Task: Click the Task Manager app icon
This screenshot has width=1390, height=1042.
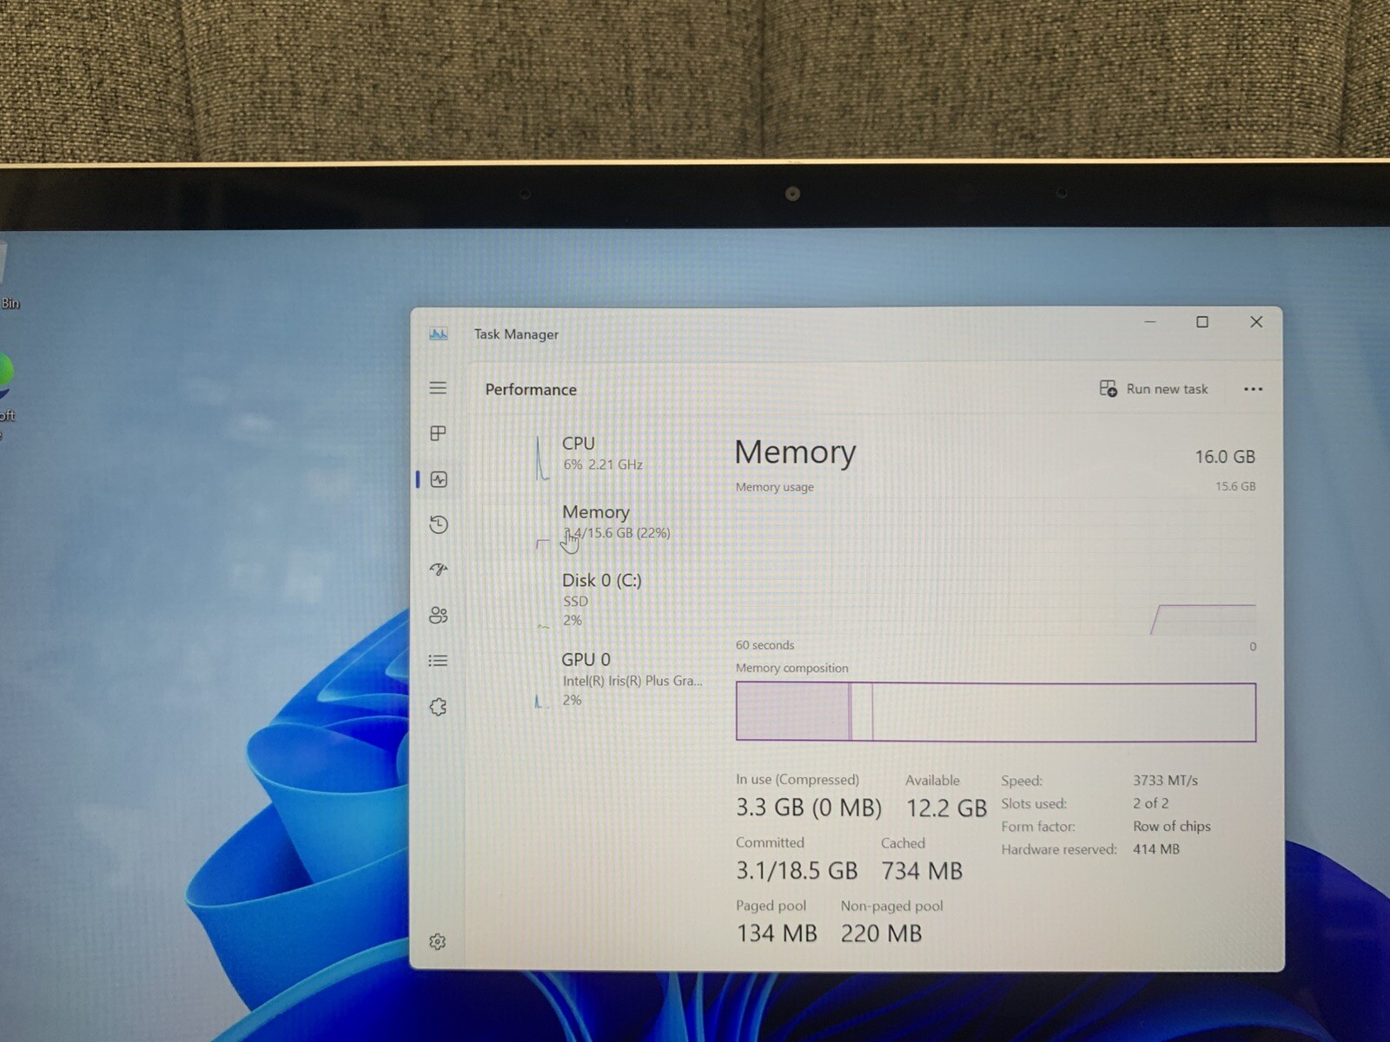Action: pos(439,333)
